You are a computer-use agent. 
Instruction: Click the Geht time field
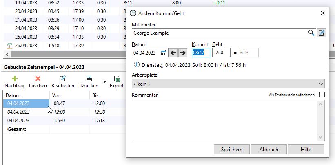[x=221, y=53]
